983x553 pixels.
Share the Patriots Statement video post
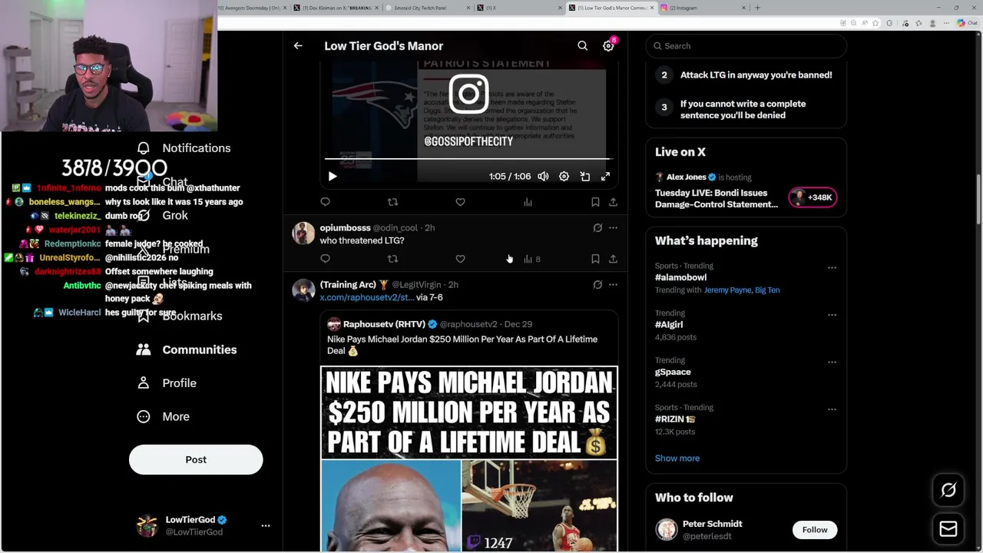tap(613, 202)
